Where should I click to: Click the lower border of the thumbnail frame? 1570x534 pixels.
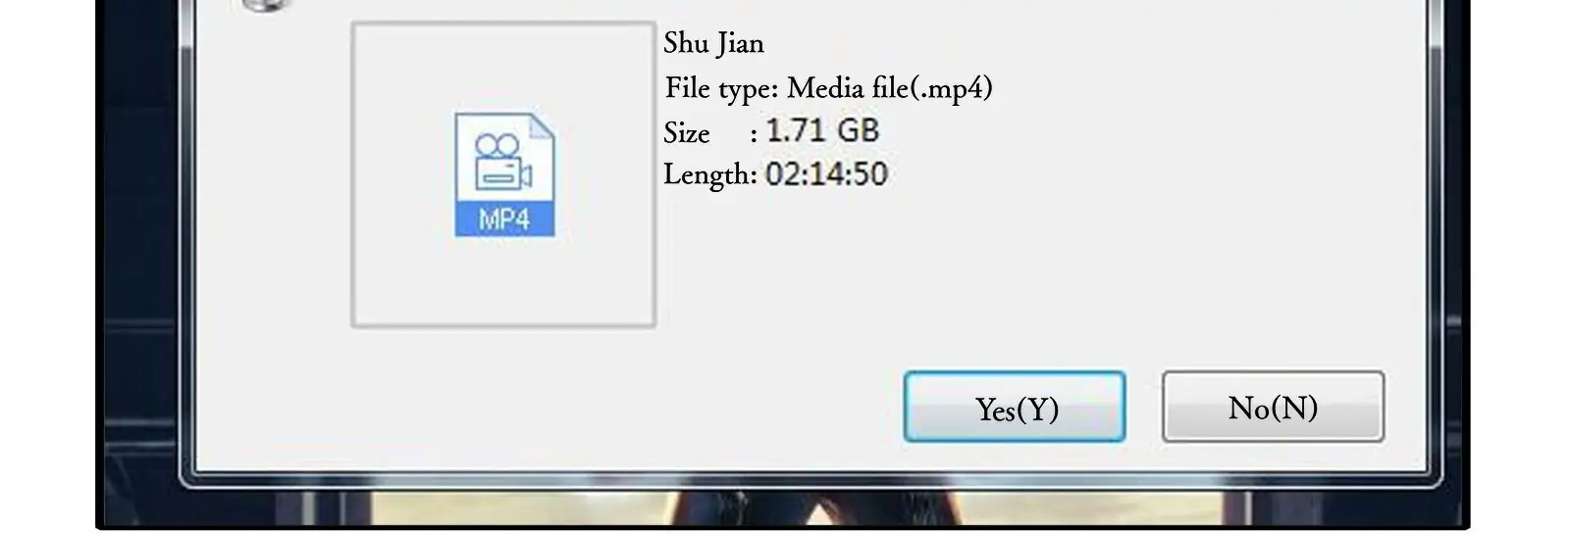[503, 324]
